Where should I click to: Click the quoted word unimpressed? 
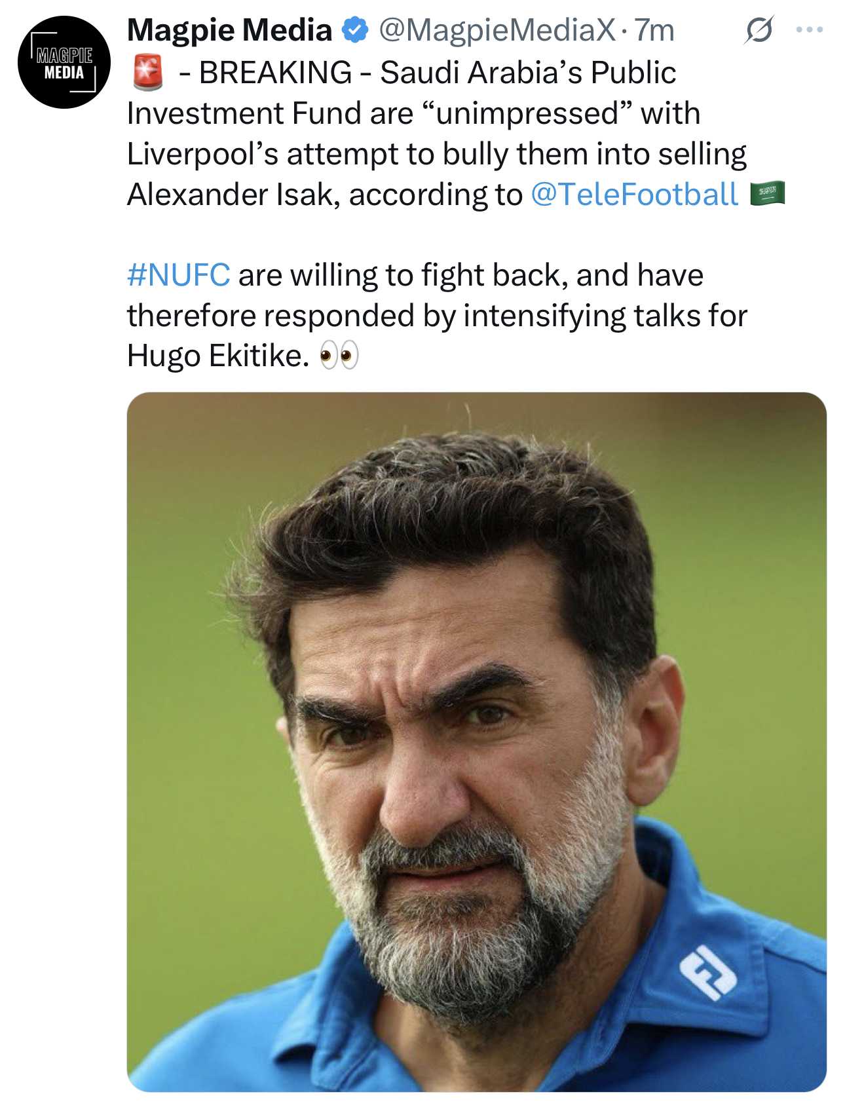526,113
